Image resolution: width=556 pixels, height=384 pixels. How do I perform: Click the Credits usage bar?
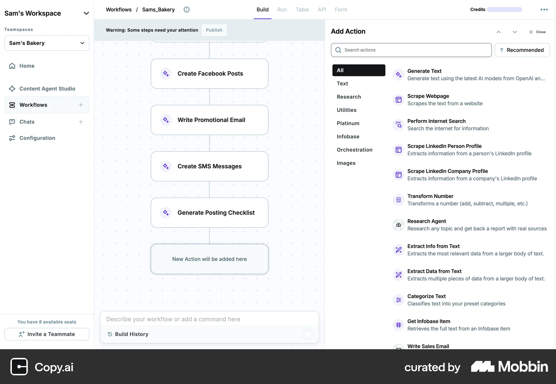point(504,9)
